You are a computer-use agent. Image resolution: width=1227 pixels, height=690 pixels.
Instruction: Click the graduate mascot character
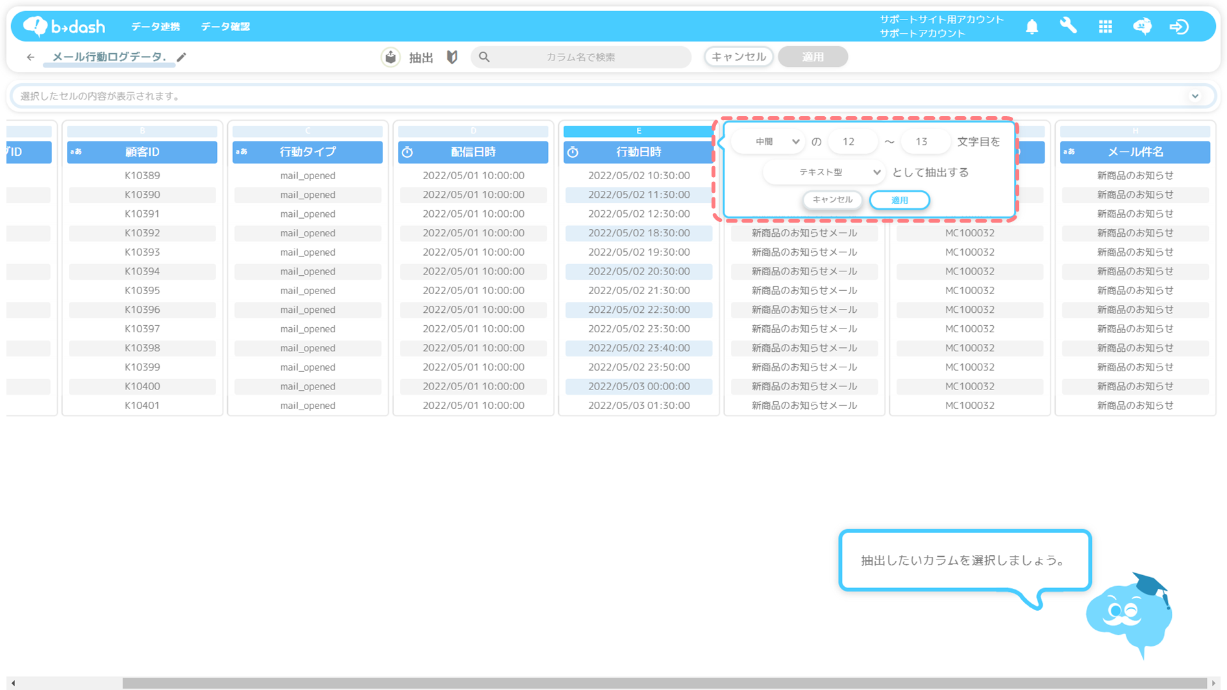click(1130, 615)
